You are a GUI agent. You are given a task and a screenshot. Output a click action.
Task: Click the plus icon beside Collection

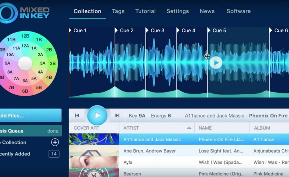(55, 142)
